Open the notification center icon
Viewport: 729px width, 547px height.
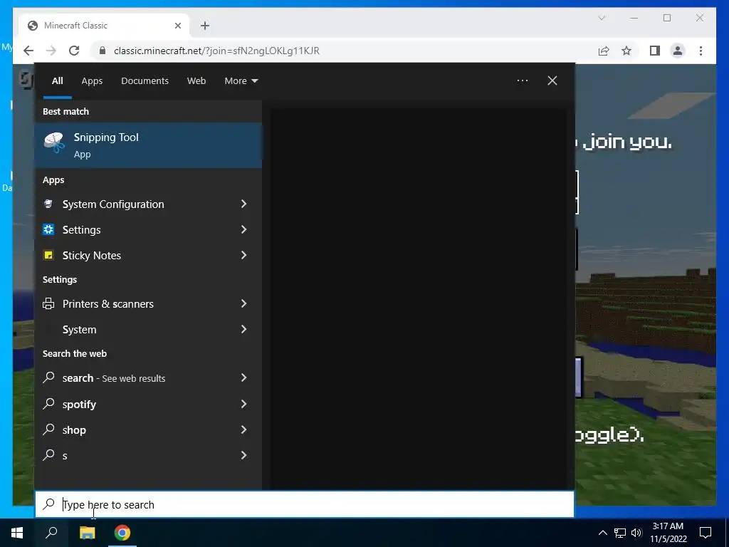tap(706, 533)
